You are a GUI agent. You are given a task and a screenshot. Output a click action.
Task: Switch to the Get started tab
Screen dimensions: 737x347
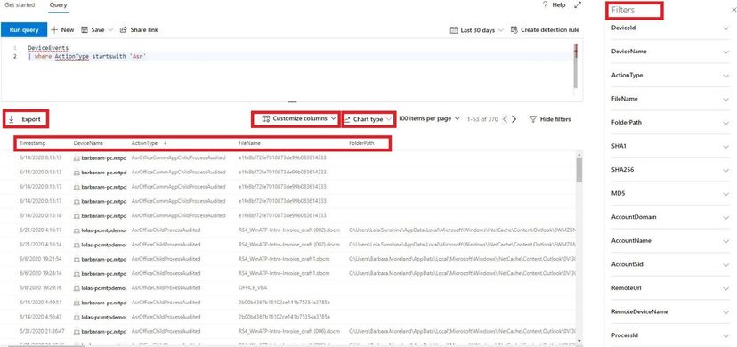click(x=20, y=5)
